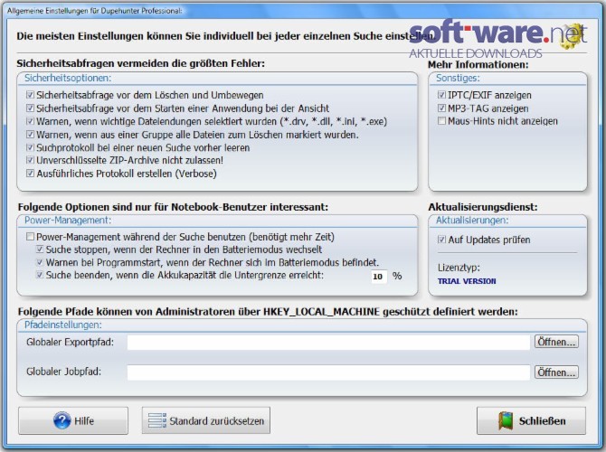
Task: Click the Pfadeinstellungen group title
Action: (x=63, y=325)
